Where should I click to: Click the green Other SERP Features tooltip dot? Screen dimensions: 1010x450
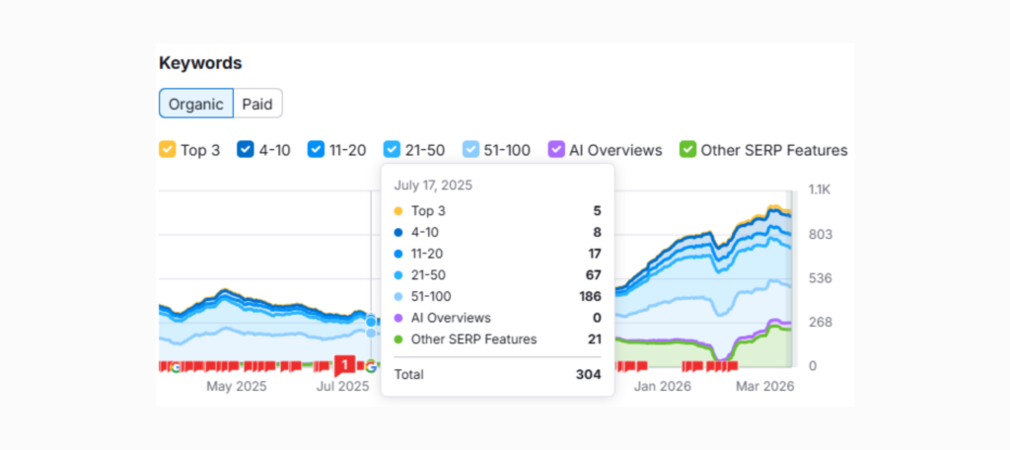(x=397, y=339)
